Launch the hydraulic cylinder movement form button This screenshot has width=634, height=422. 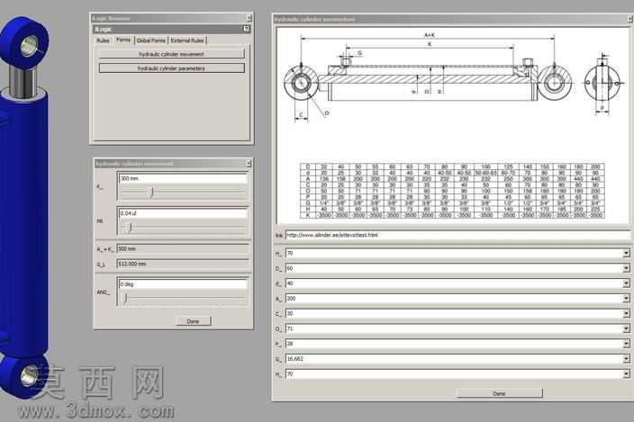pos(171,54)
